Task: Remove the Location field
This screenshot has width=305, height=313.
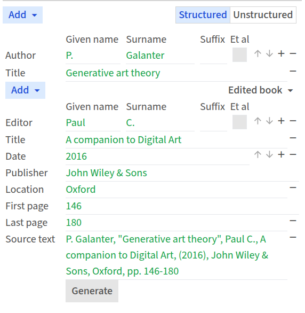Action: (293, 187)
